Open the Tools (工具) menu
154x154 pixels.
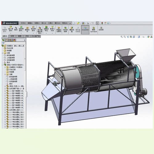point(50,23)
